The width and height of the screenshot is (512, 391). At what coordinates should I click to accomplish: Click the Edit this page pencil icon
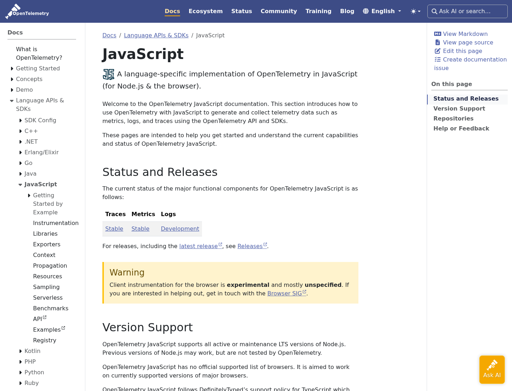click(x=438, y=51)
